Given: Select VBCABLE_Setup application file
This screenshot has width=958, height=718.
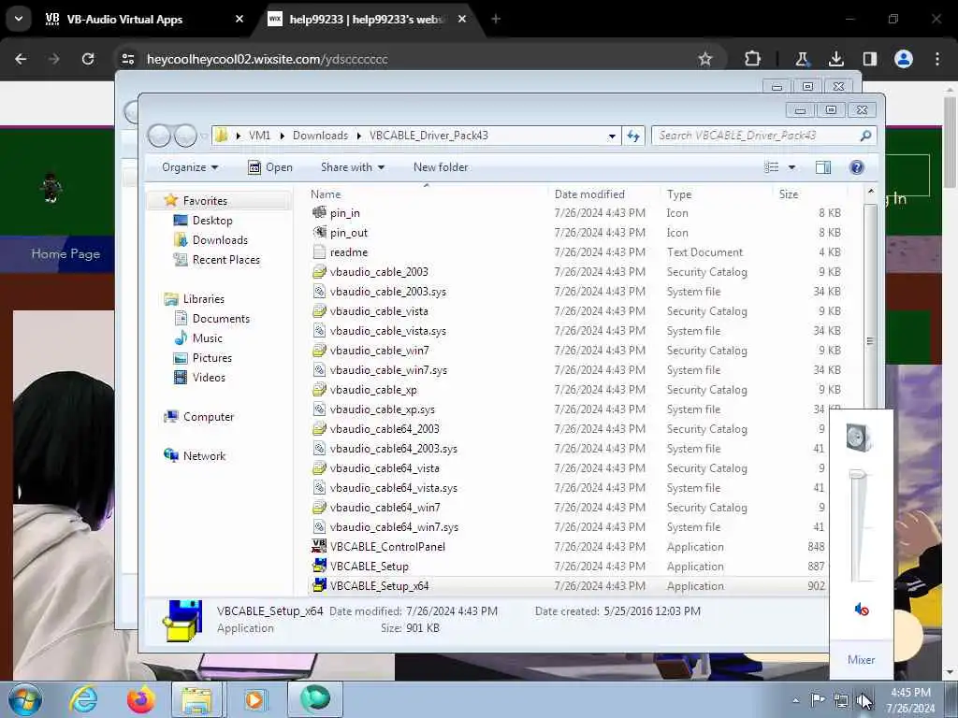Looking at the screenshot, I should click(x=369, y=566).
